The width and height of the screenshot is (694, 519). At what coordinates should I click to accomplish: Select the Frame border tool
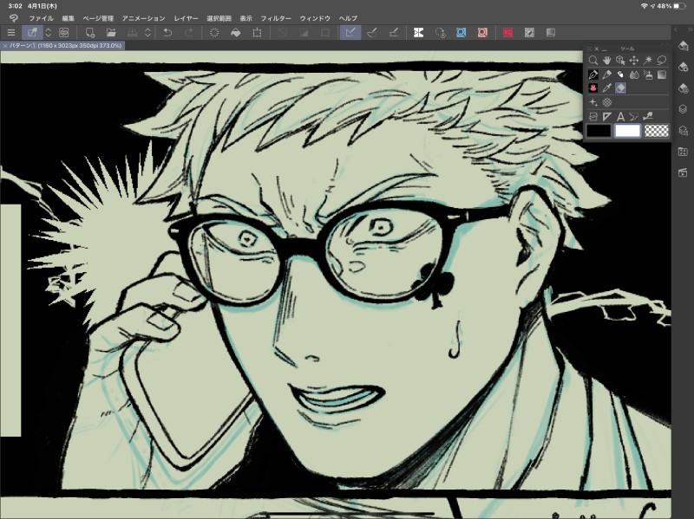click(593, 117)
